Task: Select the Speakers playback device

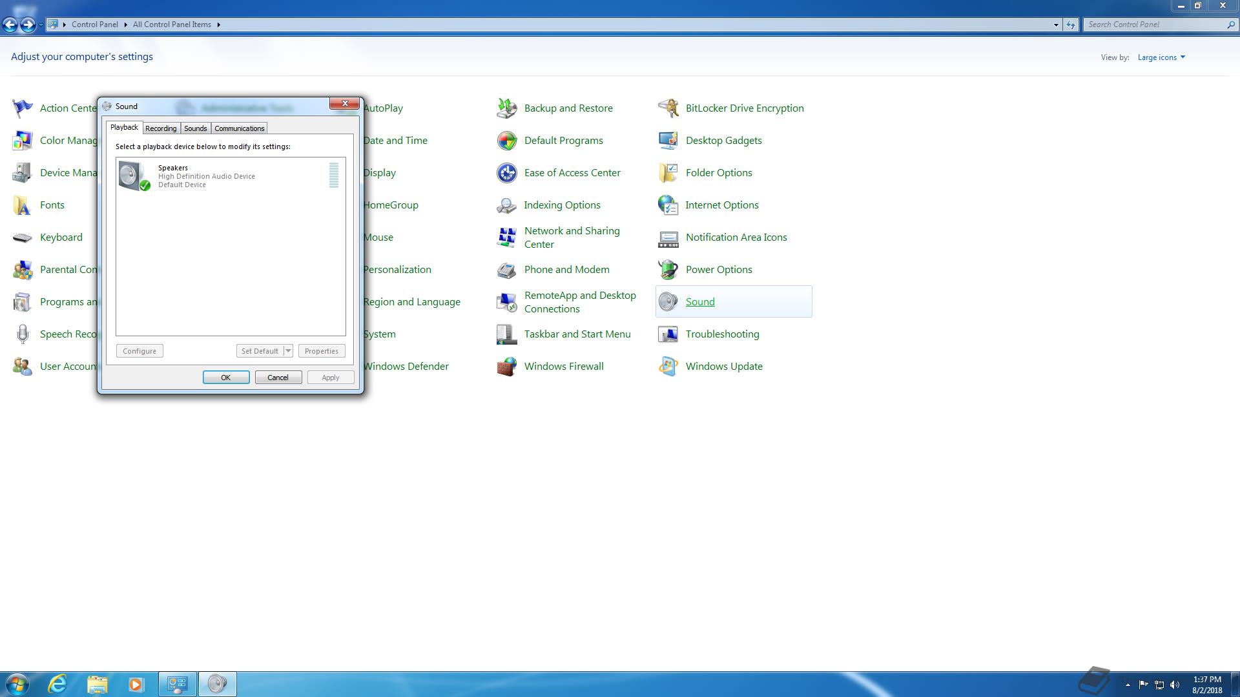Action: click(x=231, y=176)
